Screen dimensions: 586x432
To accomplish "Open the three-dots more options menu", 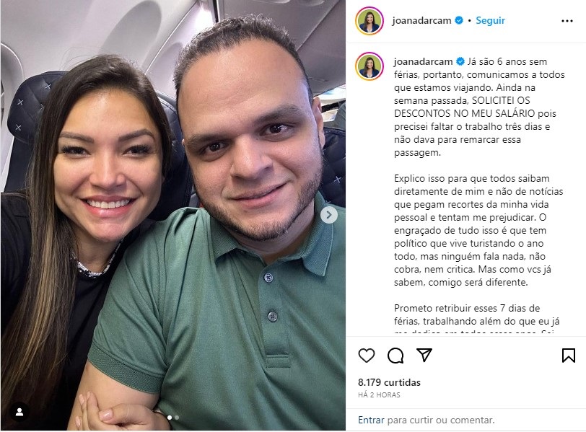I will tap(567, 21).
